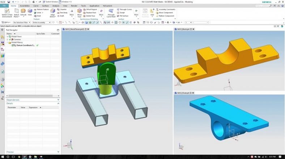The height and width of the screenshot is (159, 285).
Task: Switch to the Surface ribbon tab
Action: pyautogui.click(x=46, y=6)
